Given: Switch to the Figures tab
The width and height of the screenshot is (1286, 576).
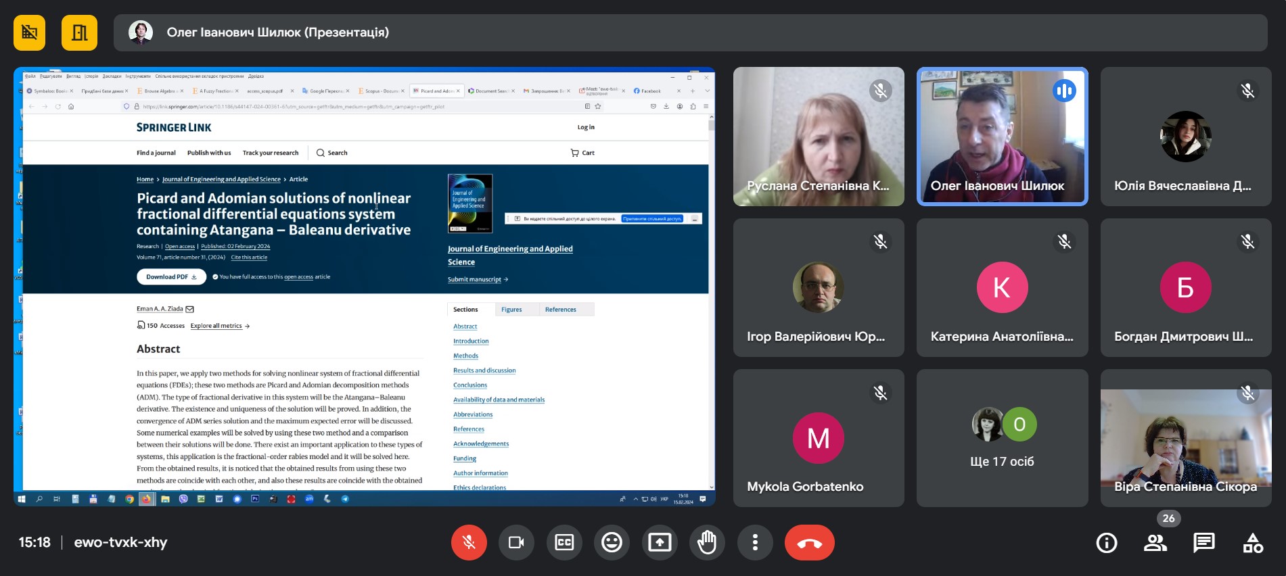Looking at the screenshot, I should (511, 310).
